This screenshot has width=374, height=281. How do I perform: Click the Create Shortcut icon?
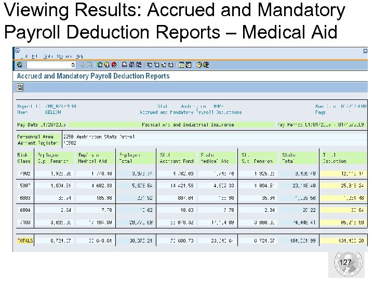(189, 65)
